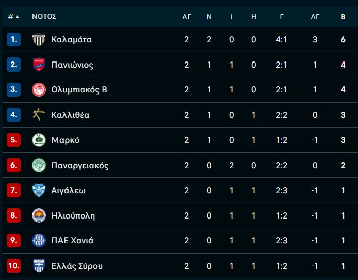Screen dimensions: 358x280
Task: Open the Καλαμάτα team name link
Action: (72, 39)
